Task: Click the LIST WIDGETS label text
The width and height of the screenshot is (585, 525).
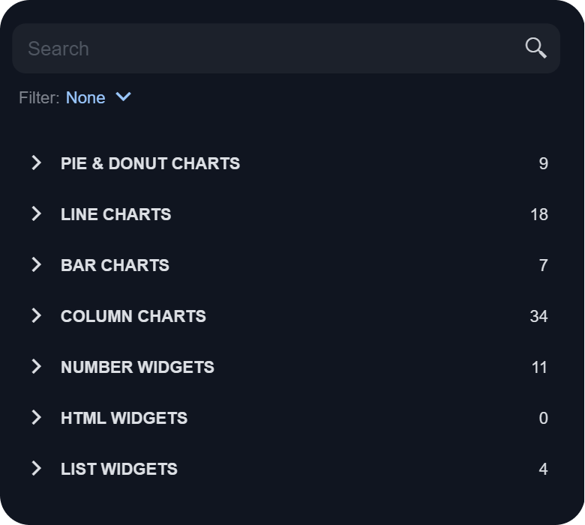Action: pyautogui.click(x=119, y=469)
